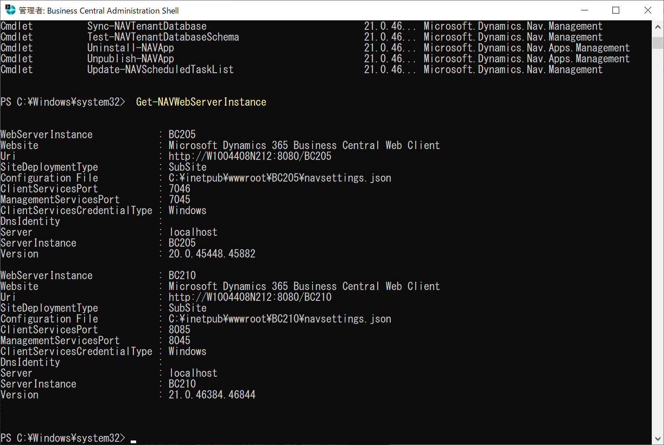Select the Get-NAVWebServerInstance command text
Viewport: 664px width, 445px height.
click(201, 102)
